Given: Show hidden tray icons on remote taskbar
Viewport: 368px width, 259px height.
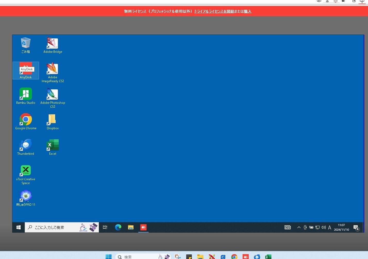Looking at the screenshot, I should pos(299,227).
